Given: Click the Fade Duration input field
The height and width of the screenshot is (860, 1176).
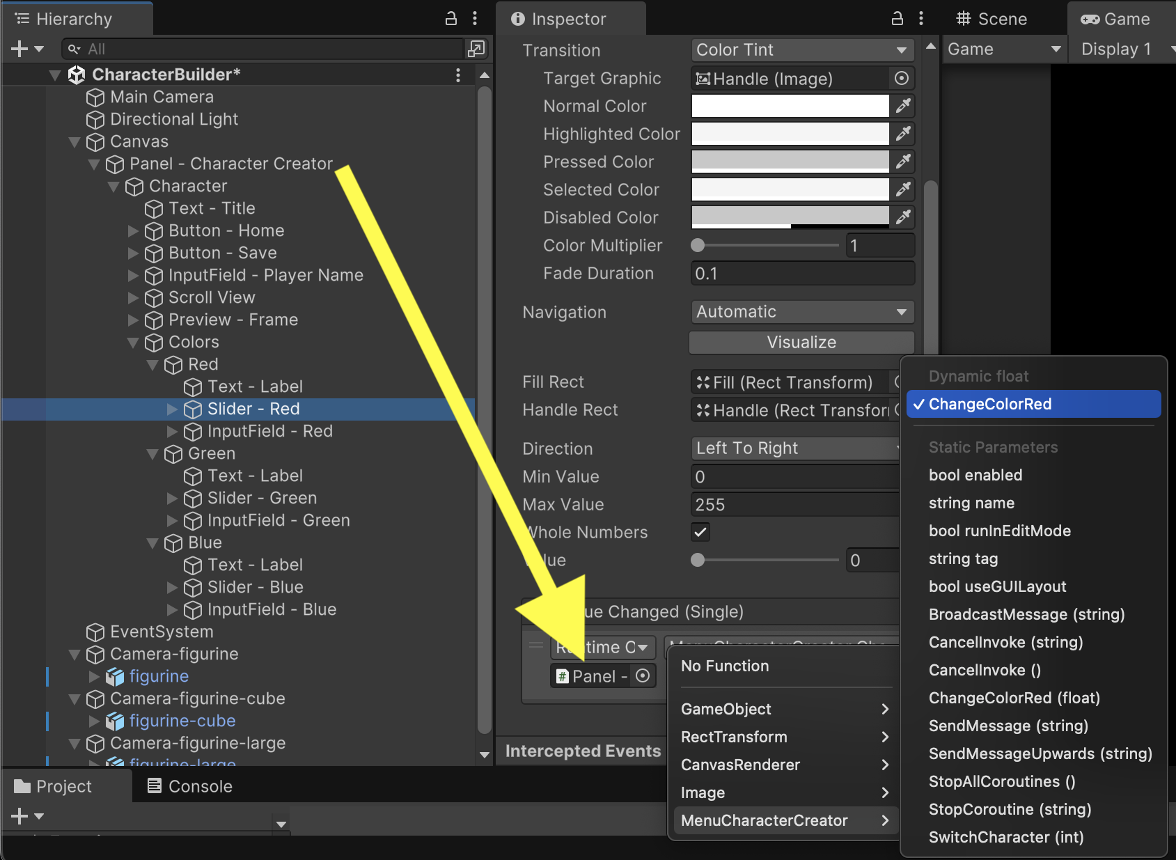Looking at the screenshot, I should pos(802,274).
